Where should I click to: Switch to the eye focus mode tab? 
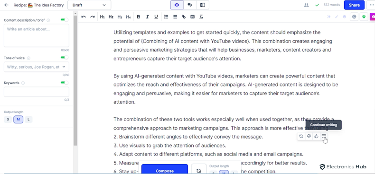pyautogui.click(x=177, y=5)
